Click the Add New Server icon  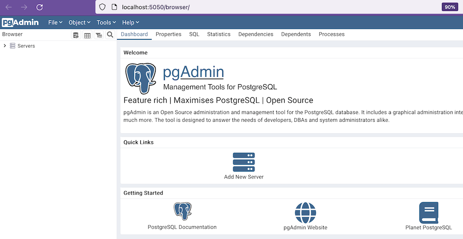pos(244,162)
